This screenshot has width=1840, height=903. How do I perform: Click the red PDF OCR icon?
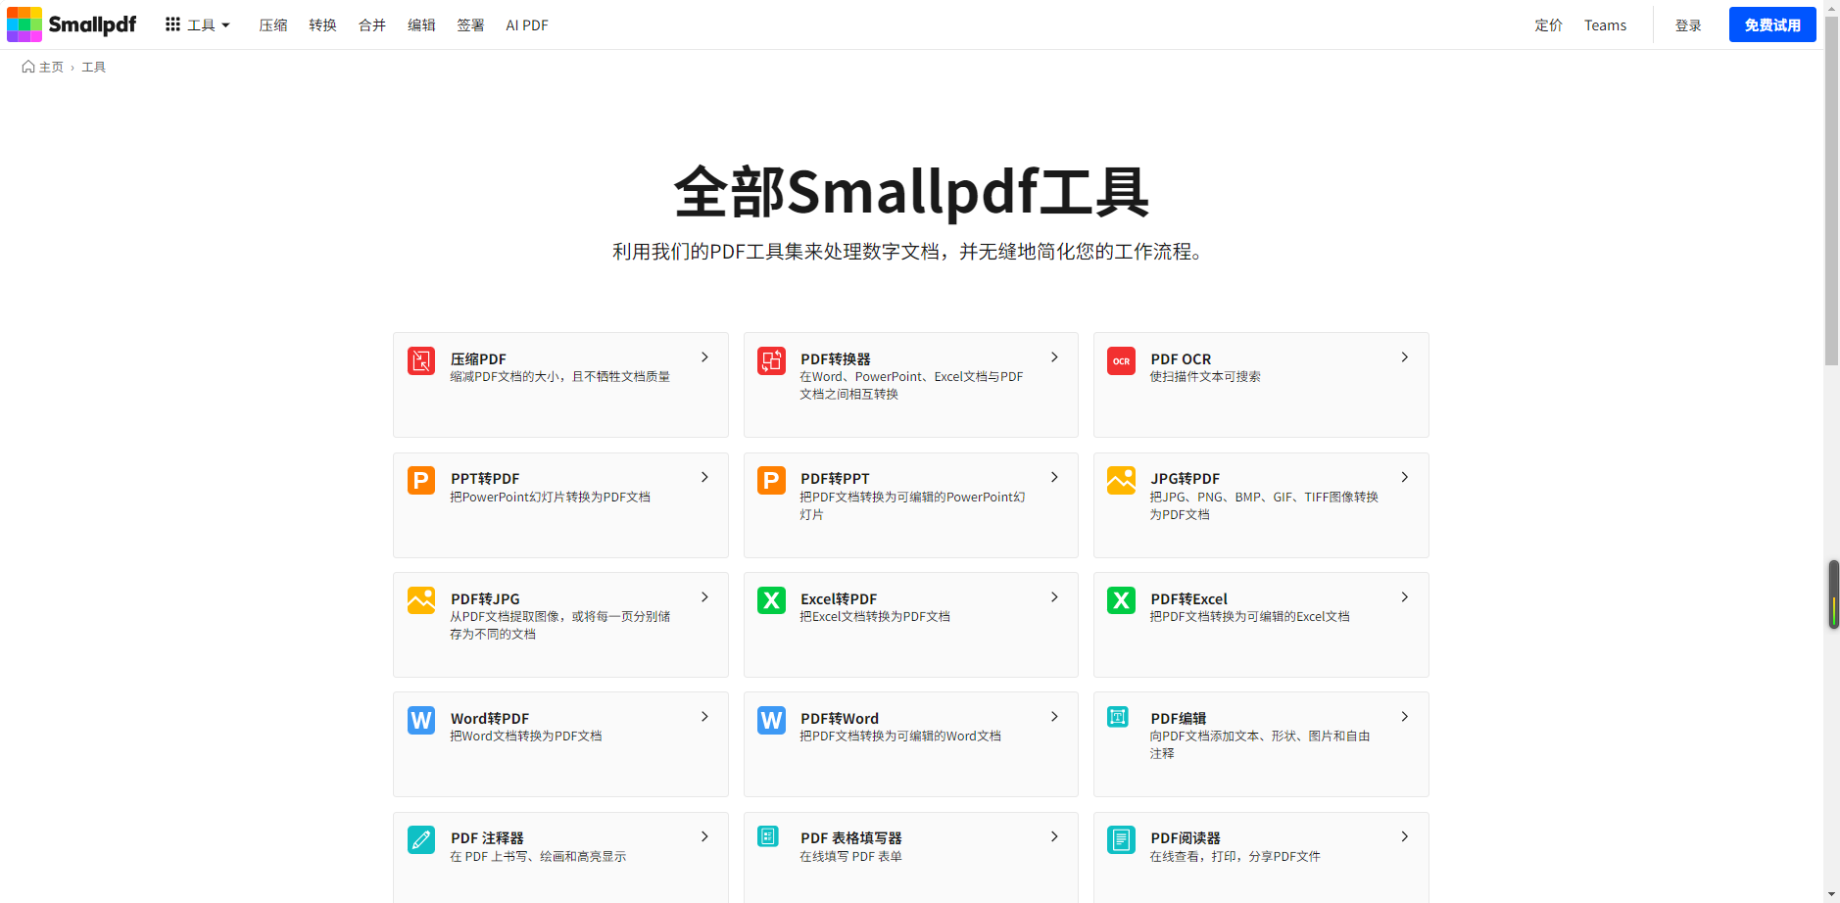1121,361
